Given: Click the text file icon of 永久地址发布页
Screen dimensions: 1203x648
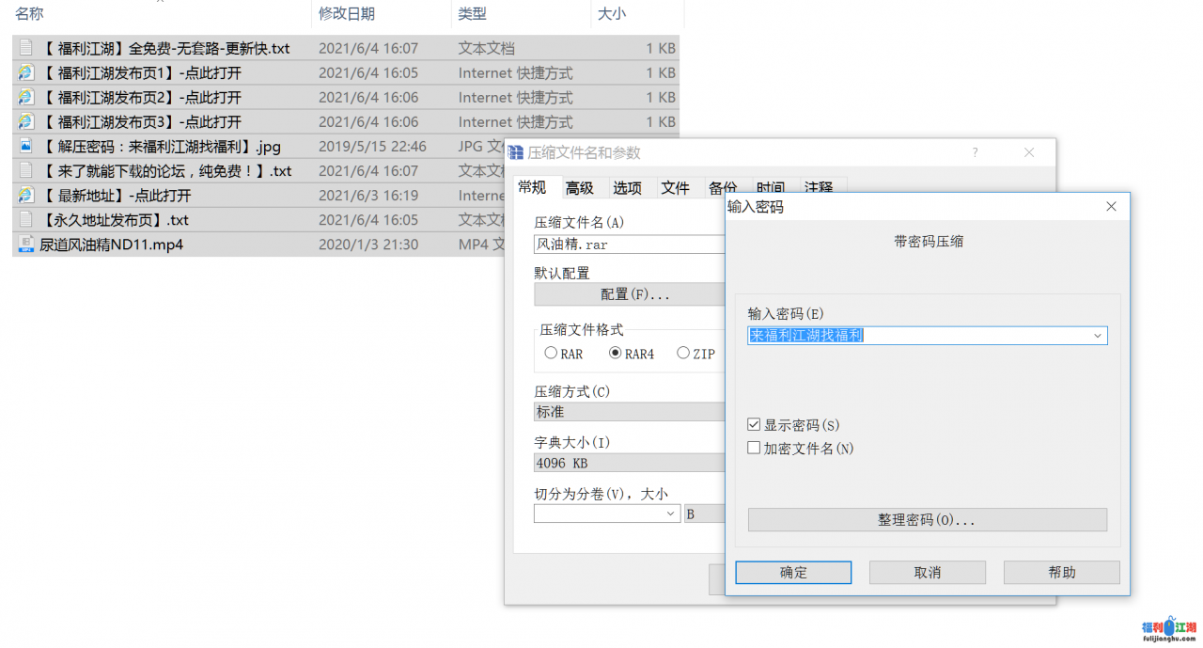Looking at the screenshot, I should (25, 220).
